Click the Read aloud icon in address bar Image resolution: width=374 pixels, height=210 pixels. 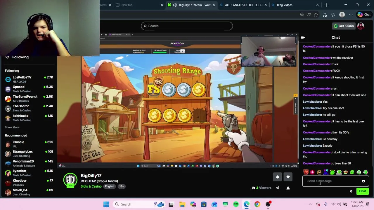coord(309,15)
